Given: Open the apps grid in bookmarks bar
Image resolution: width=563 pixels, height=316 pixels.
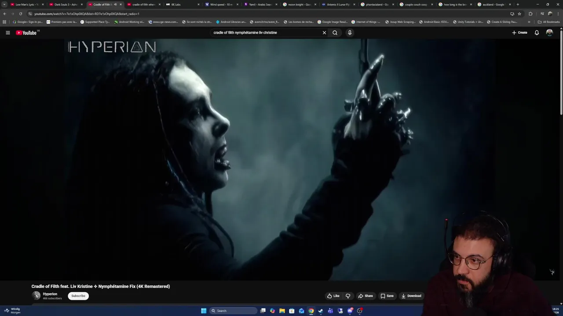Looking at the screenshot, I should click(x=4, y=22).
